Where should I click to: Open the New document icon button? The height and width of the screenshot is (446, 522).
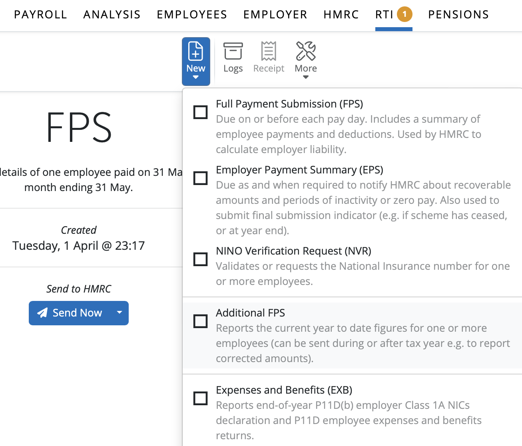tap(196, 51)
